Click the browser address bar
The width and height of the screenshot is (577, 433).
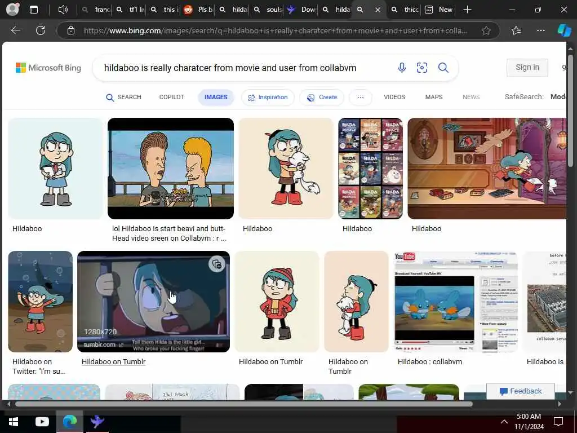275,30
